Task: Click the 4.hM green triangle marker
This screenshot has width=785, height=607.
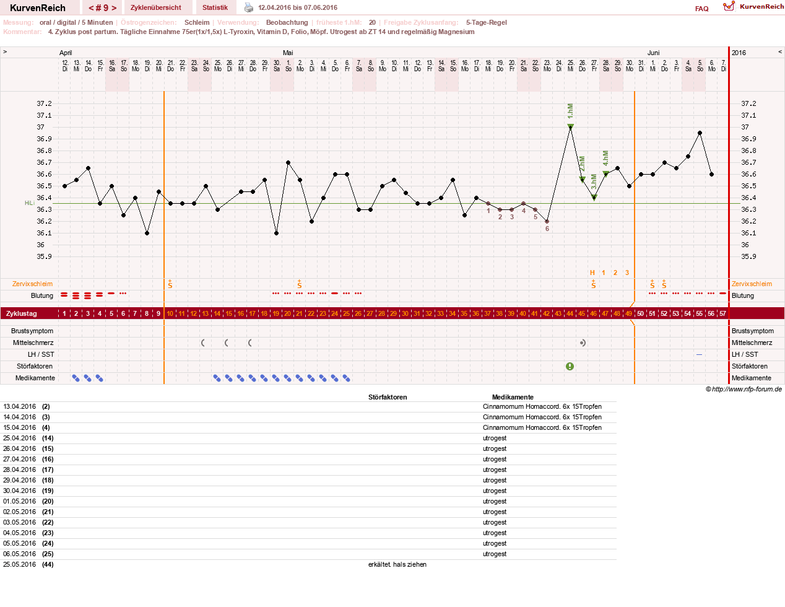Action: 606,174
